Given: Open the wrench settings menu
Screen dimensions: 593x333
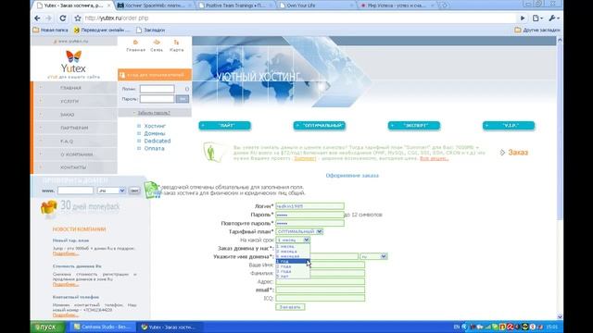Looking at the screenshot, I should point(553,18).
